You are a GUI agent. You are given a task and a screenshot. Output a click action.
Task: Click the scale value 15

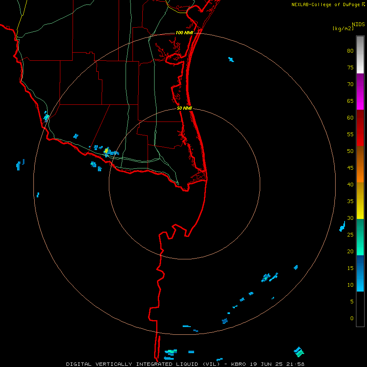point(350,268)
